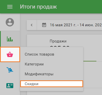Select the Продажи sales summary card
The width and height of the screenshot is (102, 95).
click(x=58, y=41)
